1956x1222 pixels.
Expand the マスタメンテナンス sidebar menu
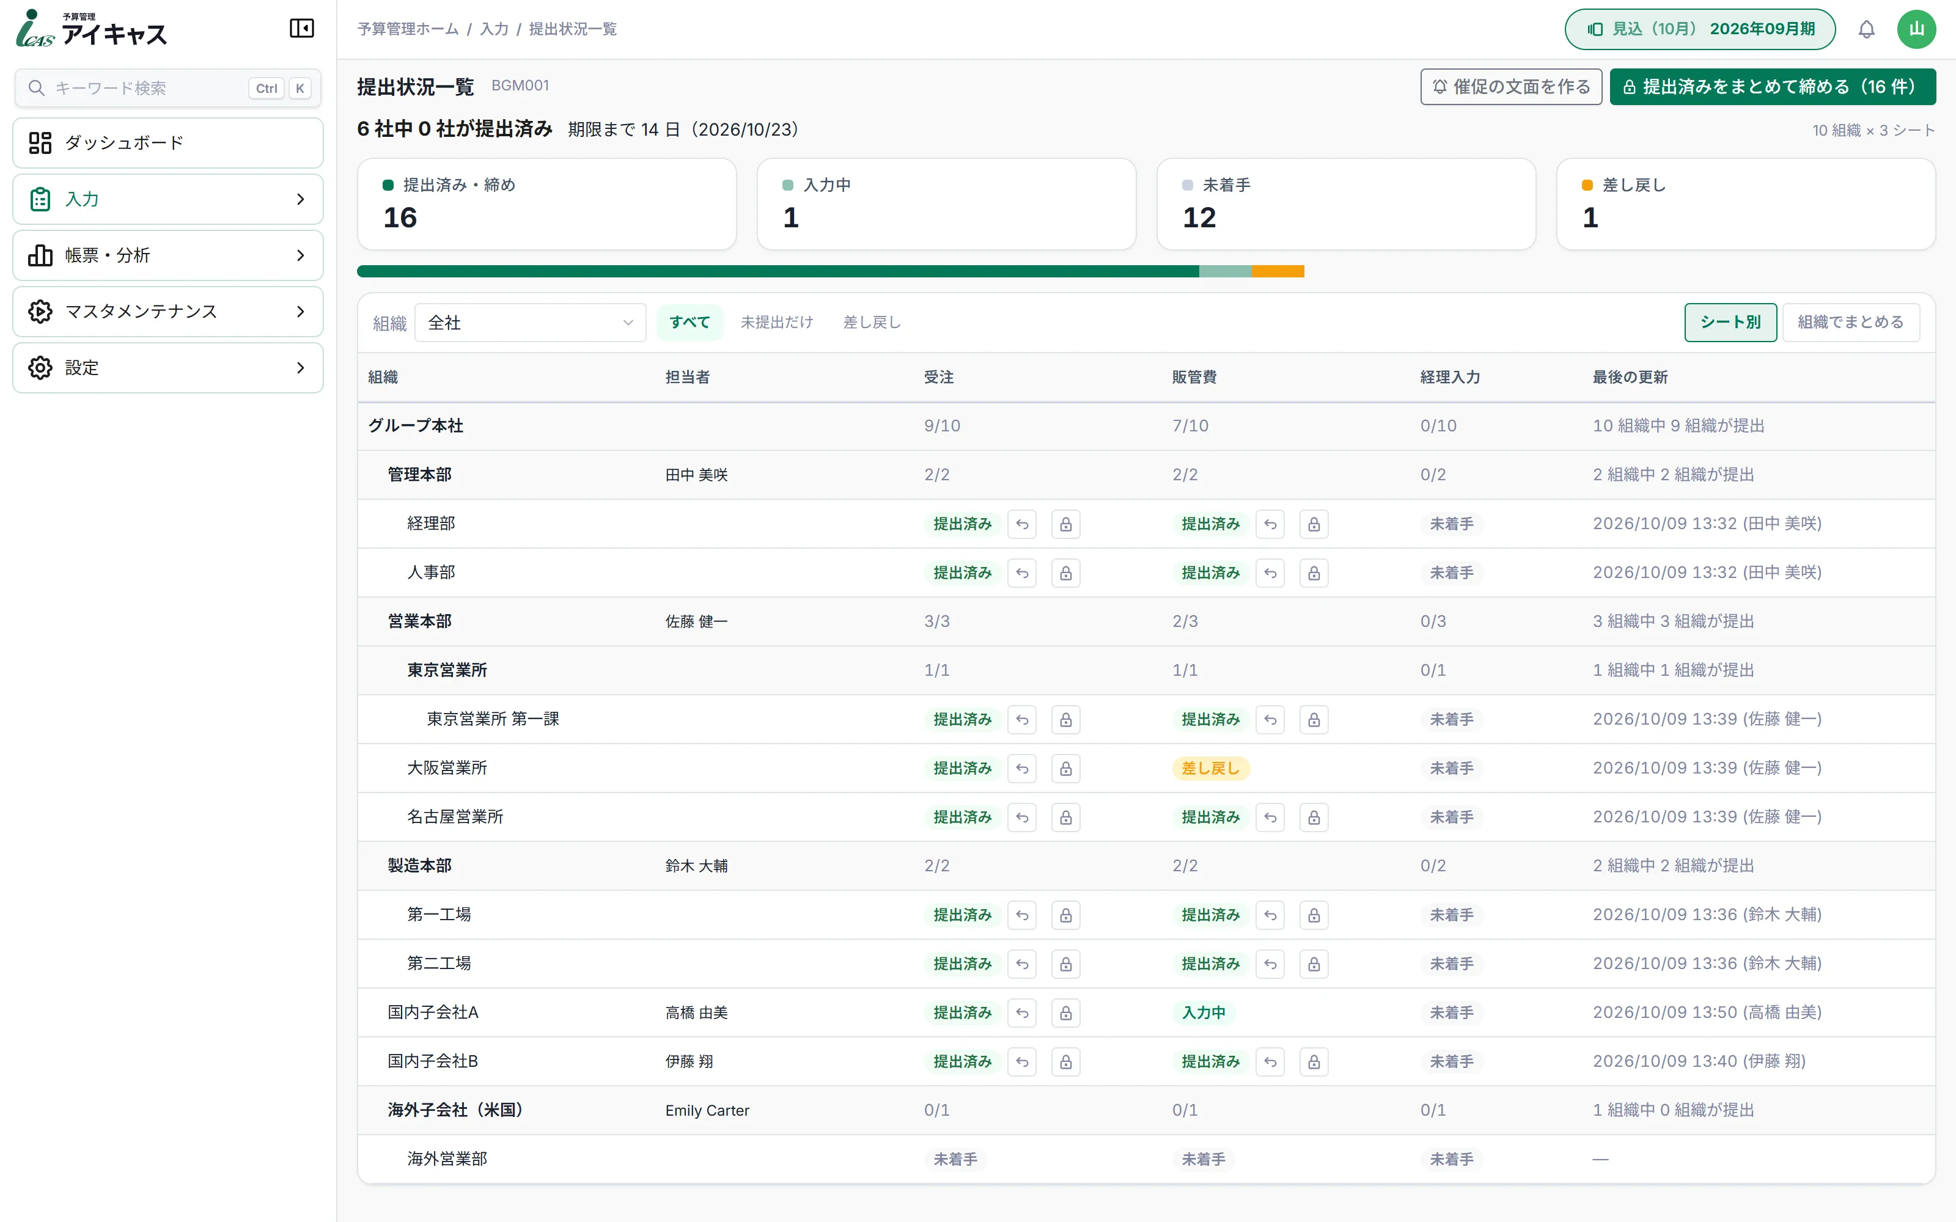pos(168,311)
